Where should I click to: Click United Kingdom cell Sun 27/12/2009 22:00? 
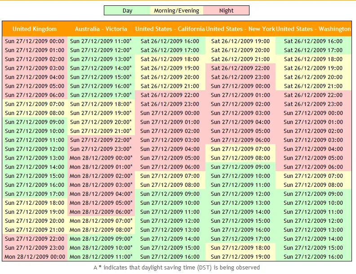click(x=35, y=239)
